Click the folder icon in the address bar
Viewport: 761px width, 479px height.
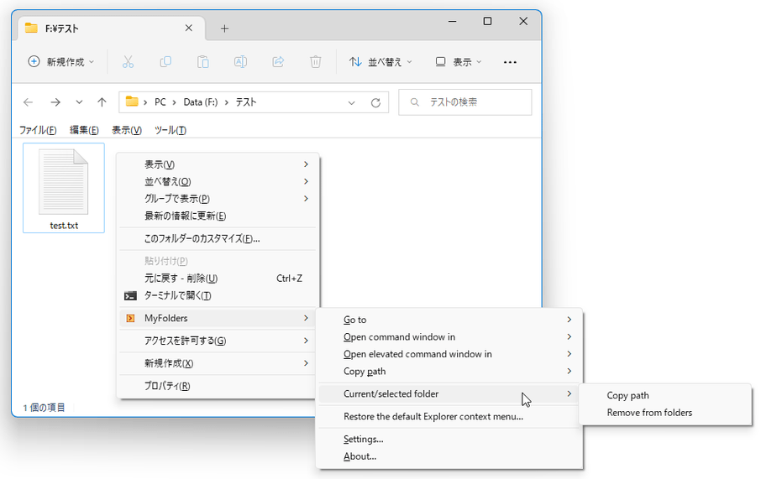(132, 102)
